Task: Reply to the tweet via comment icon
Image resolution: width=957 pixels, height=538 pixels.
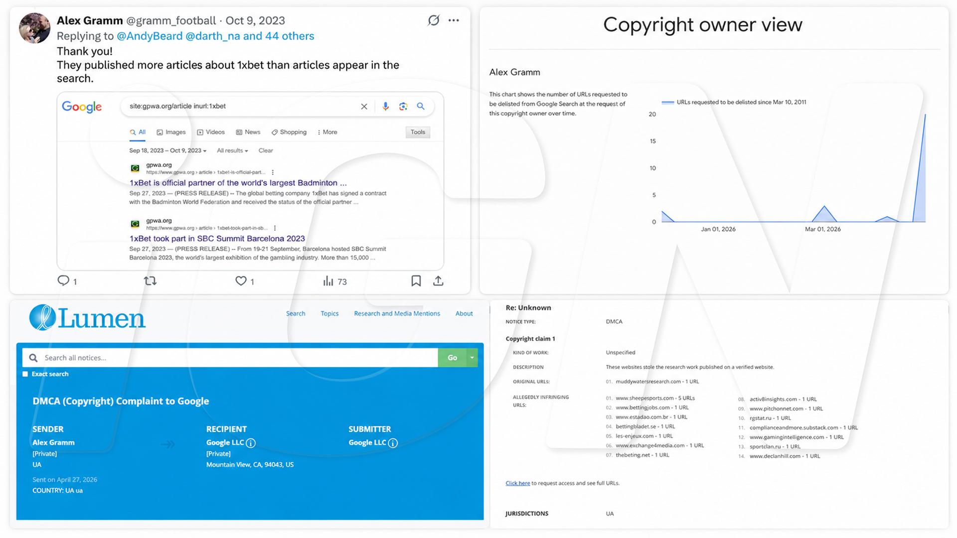Action: tap(63, 280)
